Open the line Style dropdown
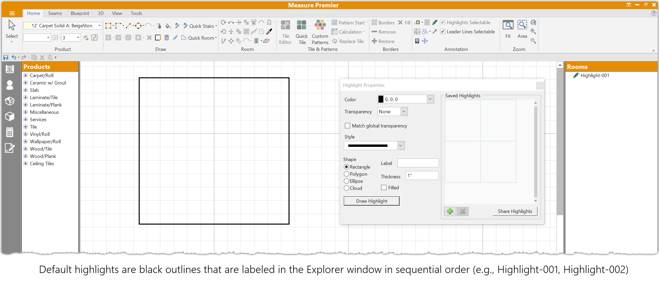The height and width of the screenshot is (284, 659). click(401, 146)
